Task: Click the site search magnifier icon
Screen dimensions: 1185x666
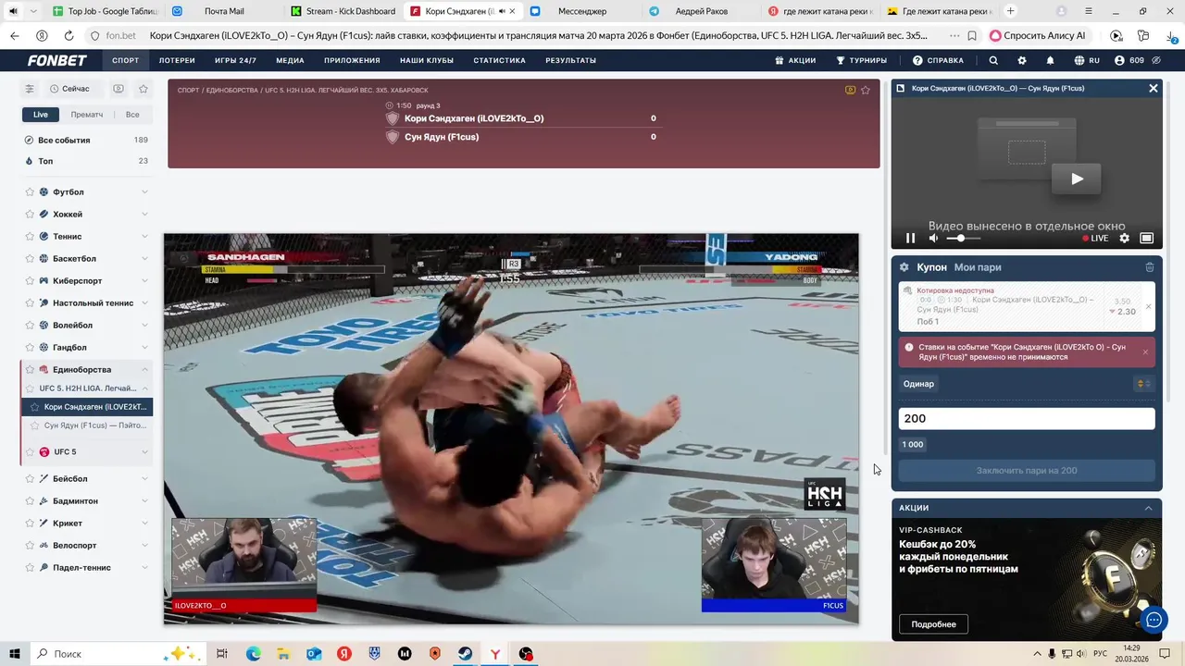Action: pos(993,60)
